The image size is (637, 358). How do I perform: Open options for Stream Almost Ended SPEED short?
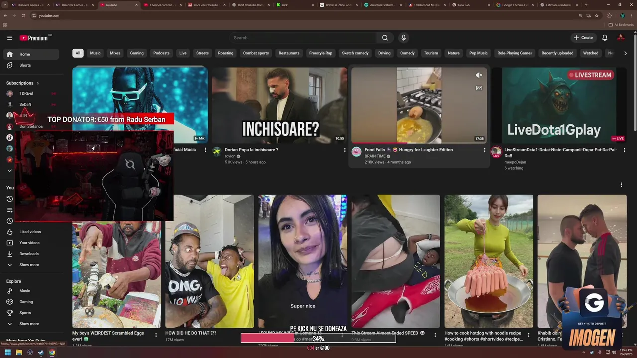[435, 335]
